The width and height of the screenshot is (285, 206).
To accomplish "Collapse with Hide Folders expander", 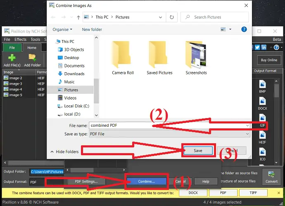I will [64, 152].
